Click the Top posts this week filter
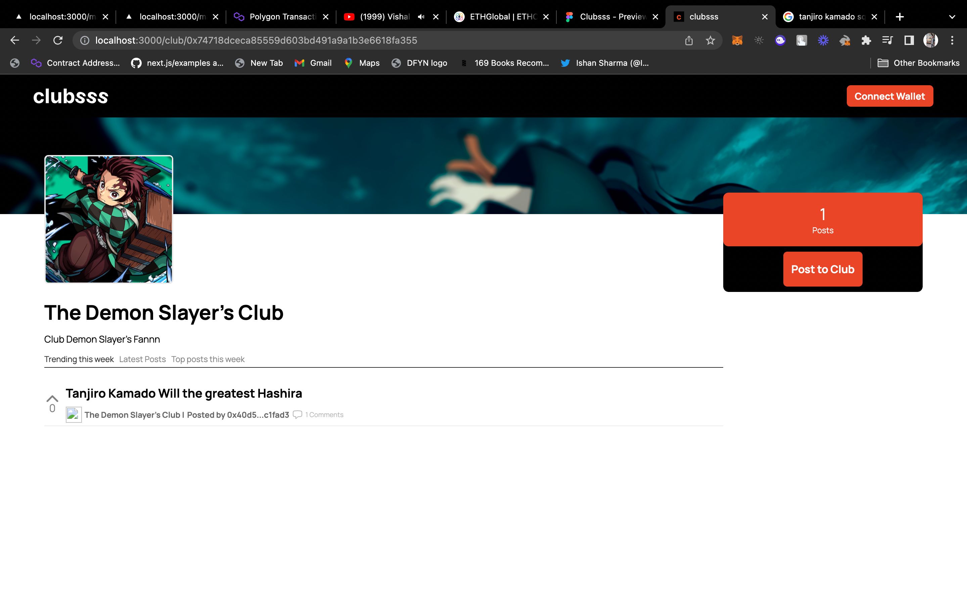967x604 pixels. pos(208,359)
